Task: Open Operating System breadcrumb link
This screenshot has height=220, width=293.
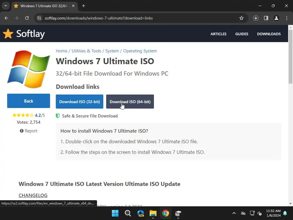Action: point(140,51)
